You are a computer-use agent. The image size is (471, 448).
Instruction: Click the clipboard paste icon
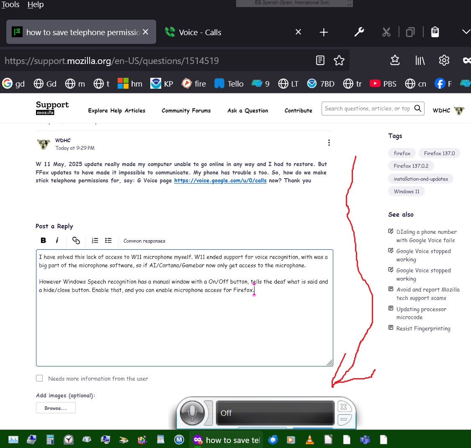(435, 32)
